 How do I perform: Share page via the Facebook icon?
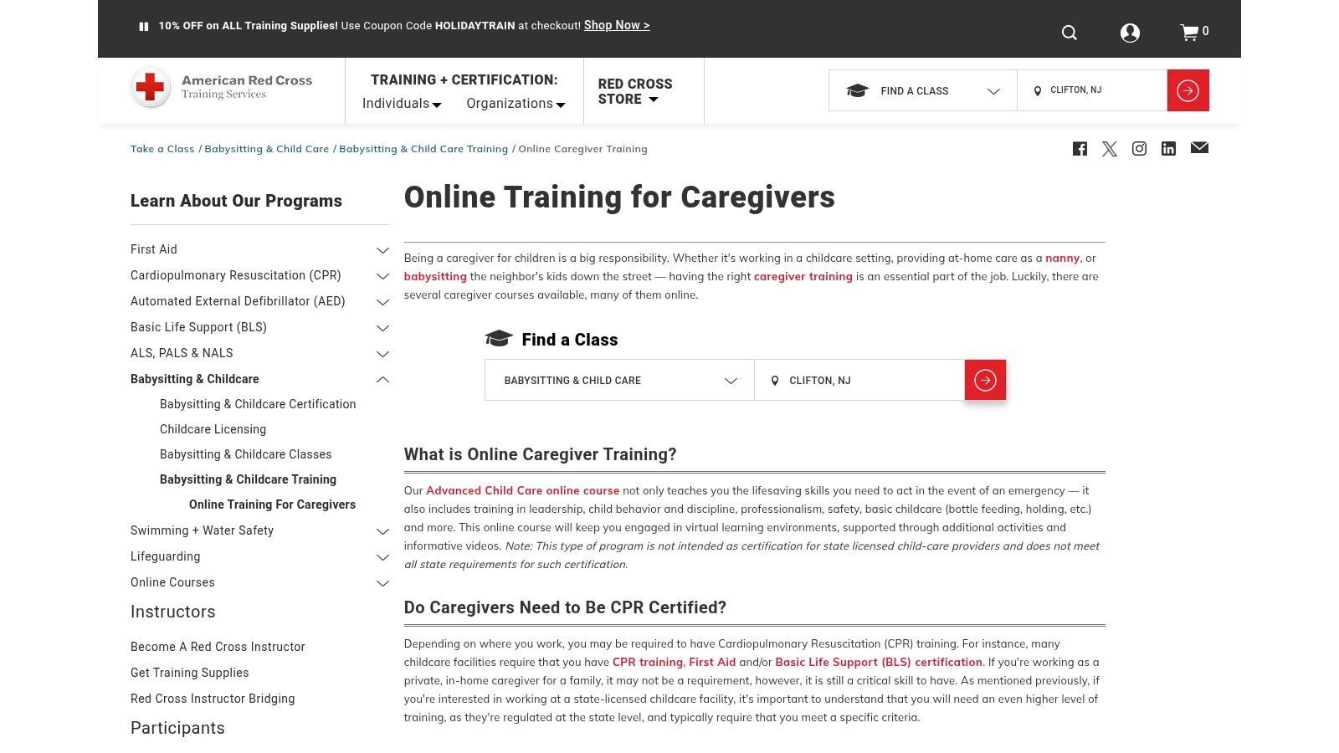point(1080,149)
